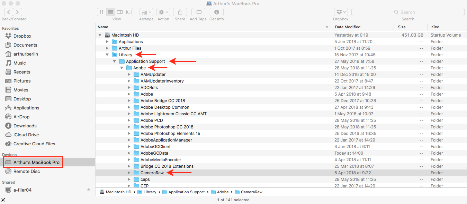Image resolution: width=467 pixels, height=204 pixels.
Task: Expand the Applications folder triangle in list
Action: point(107,41)
